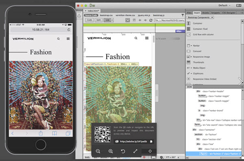
Task: Click the globe preview icon in status bar
Action: 162,157
